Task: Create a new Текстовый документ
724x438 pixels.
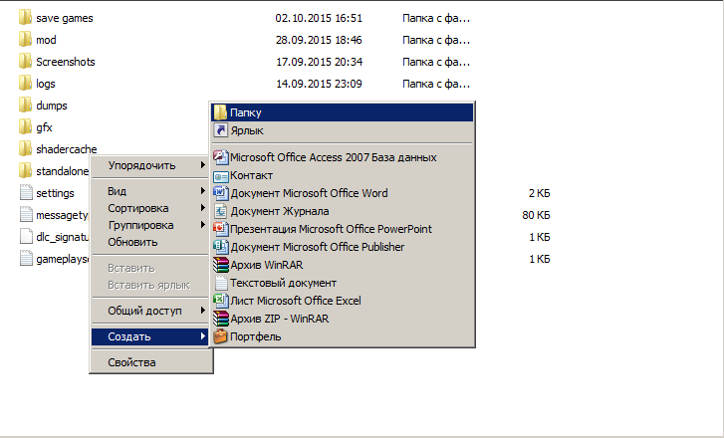Action: click(x=343, y=283)
